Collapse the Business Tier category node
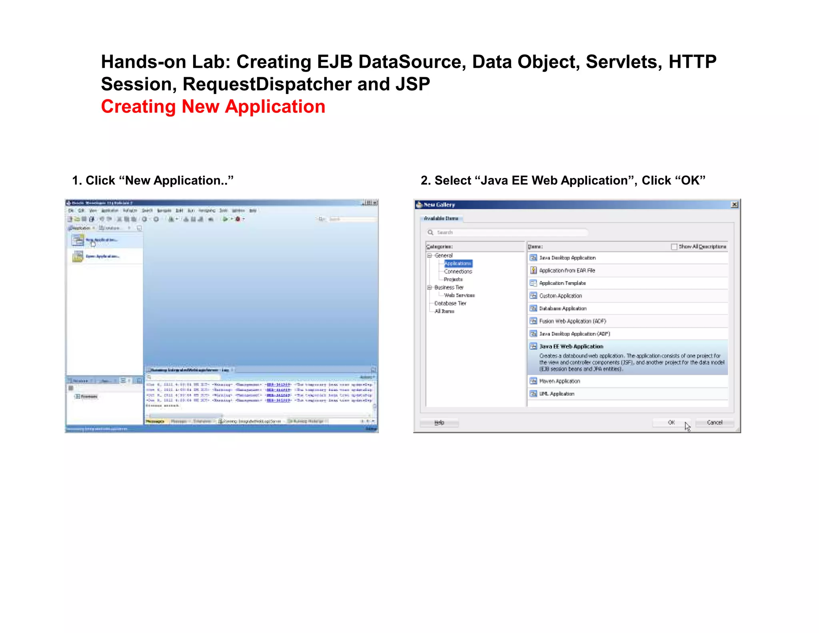The width and height of the screenshot is (819, 633). click(x=429, y=287)
